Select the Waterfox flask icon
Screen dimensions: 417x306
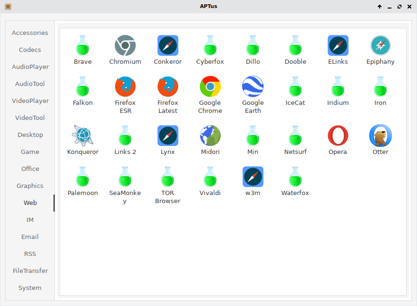point(295,177)
